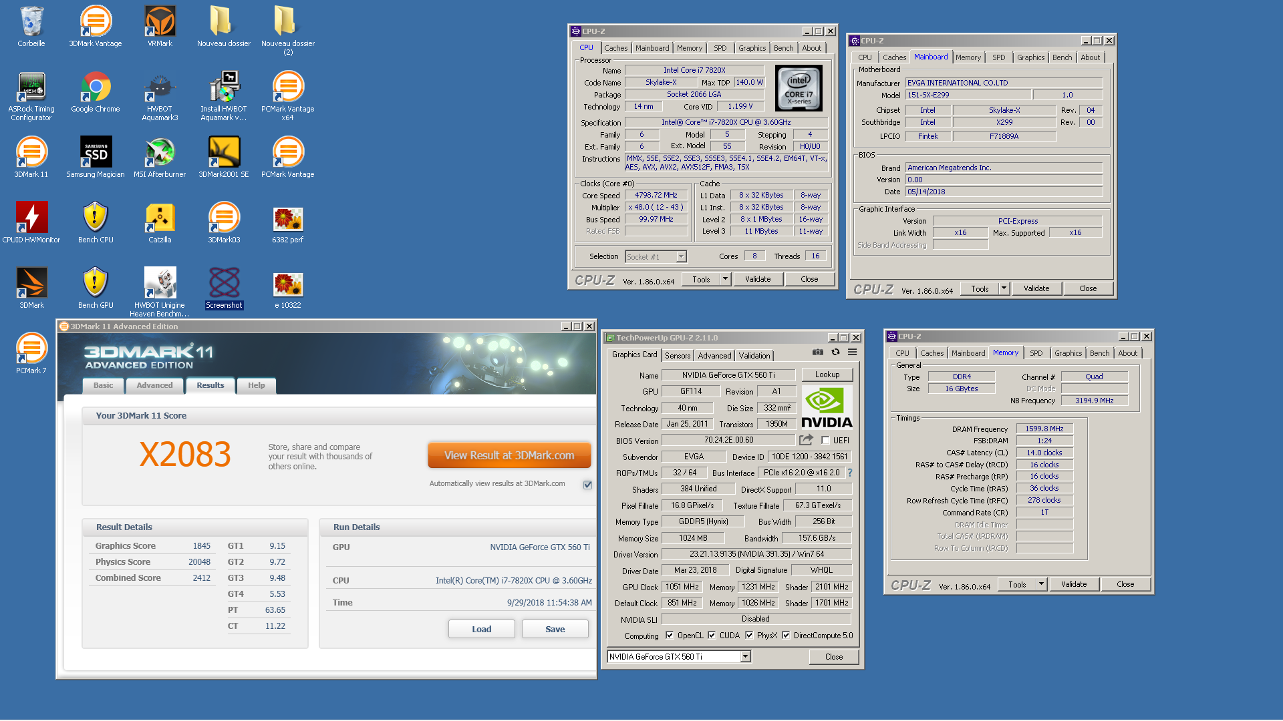This screenshot has height=721, width=1283.
Task: Open Tools dropdown arrow in CPU-Z CPU window
Action: tap(726, 279)
